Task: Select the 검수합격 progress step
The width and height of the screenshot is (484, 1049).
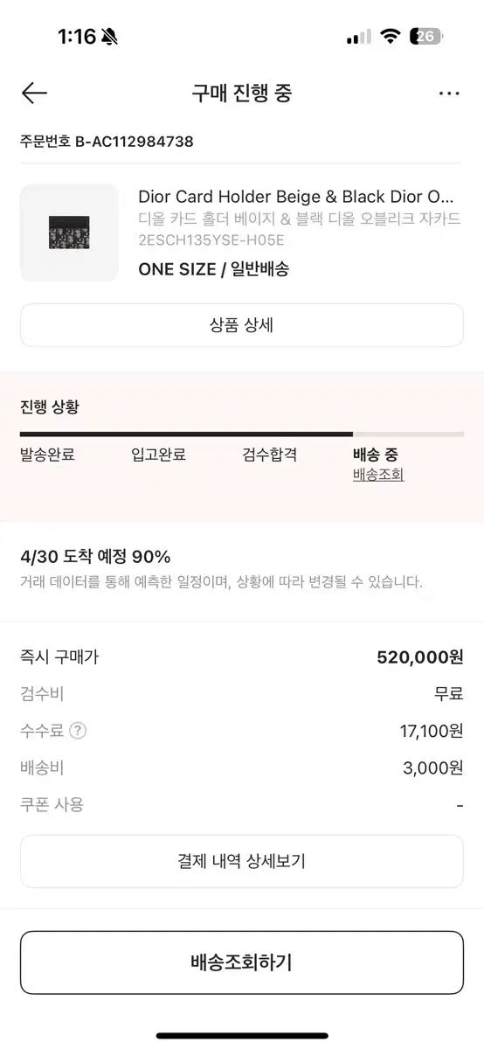Action: (270, 455)
